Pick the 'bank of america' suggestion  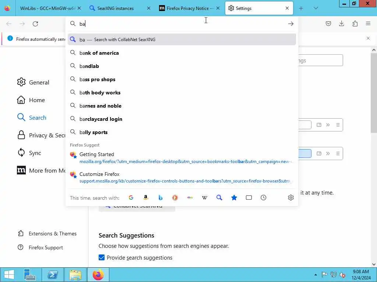[x=182, y=53]
